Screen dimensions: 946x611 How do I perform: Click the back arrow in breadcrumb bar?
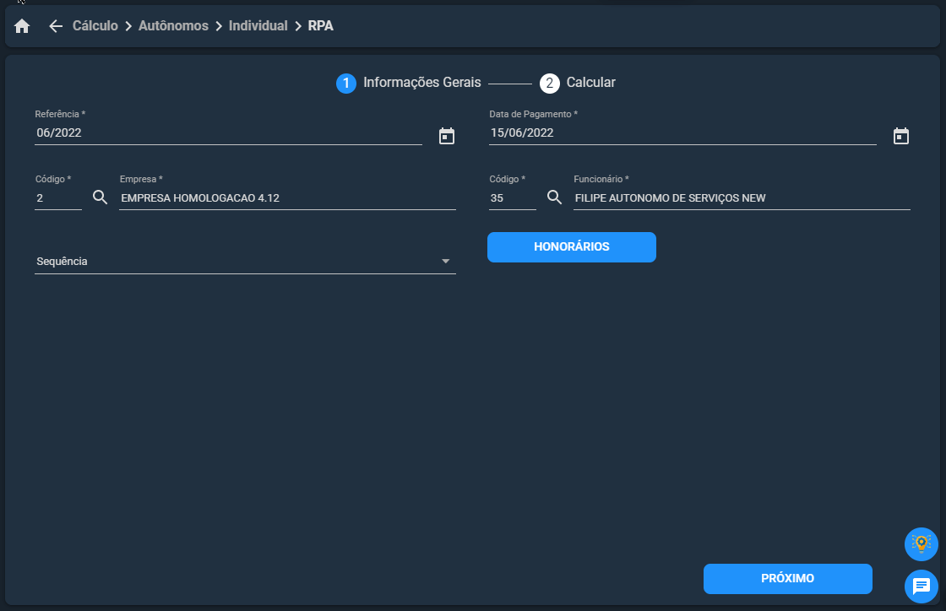coord(56,26)
